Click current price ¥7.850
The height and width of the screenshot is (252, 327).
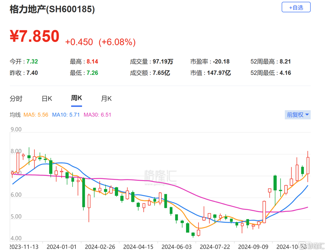pyautogui.click(x=35, y=36)
